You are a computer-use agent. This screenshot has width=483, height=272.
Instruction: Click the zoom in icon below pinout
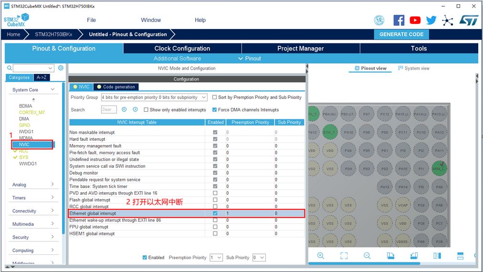point(321,256)
